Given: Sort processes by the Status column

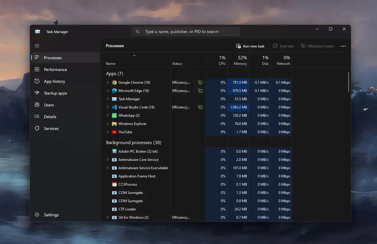Looking at the screenshot, I should [188, 60].
